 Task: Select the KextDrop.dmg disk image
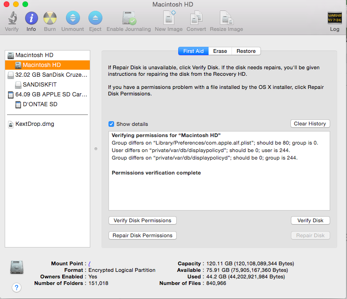(x=47, y=124)
